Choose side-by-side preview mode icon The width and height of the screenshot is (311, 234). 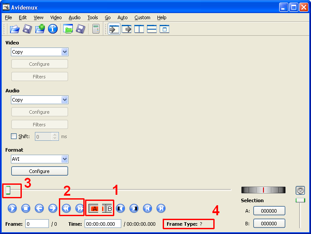[139, 29]
